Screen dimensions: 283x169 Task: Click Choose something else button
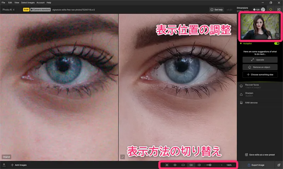[260, 74]
